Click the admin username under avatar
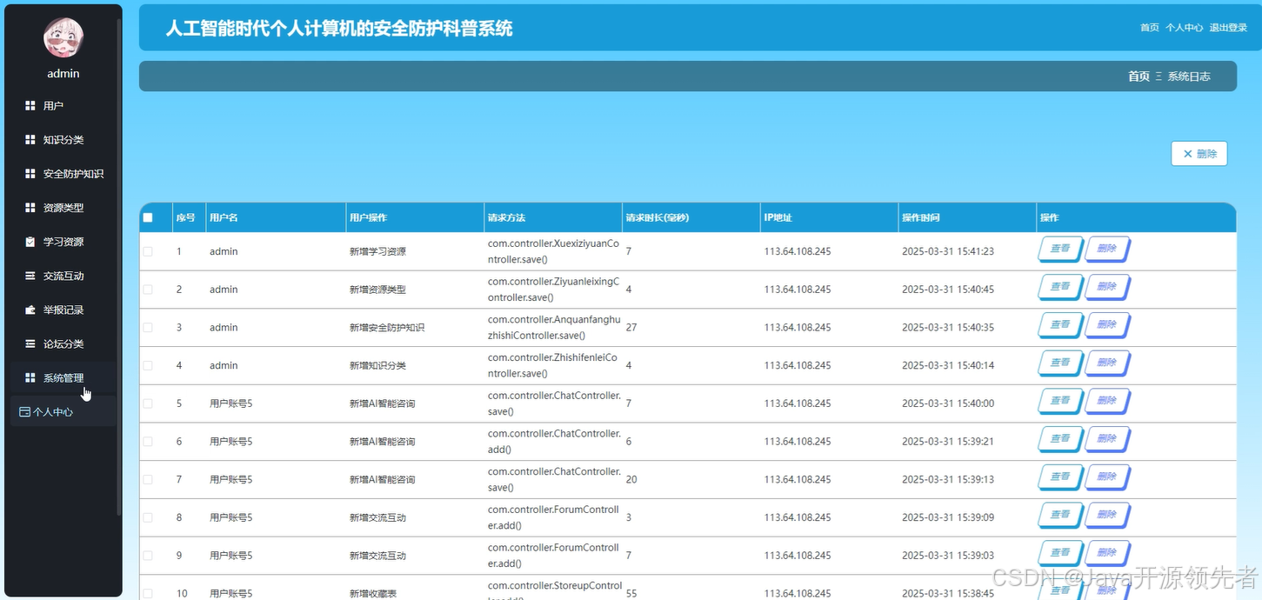This screenshot has width=1262, height=600. coord(63,74)
